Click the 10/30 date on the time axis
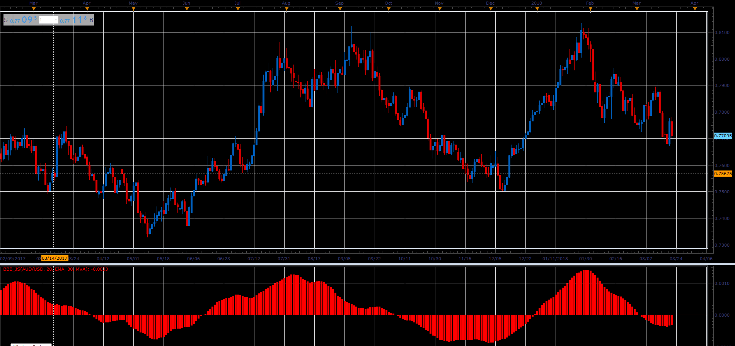Viewport: 735px width, 346px height. click(435, 259)
